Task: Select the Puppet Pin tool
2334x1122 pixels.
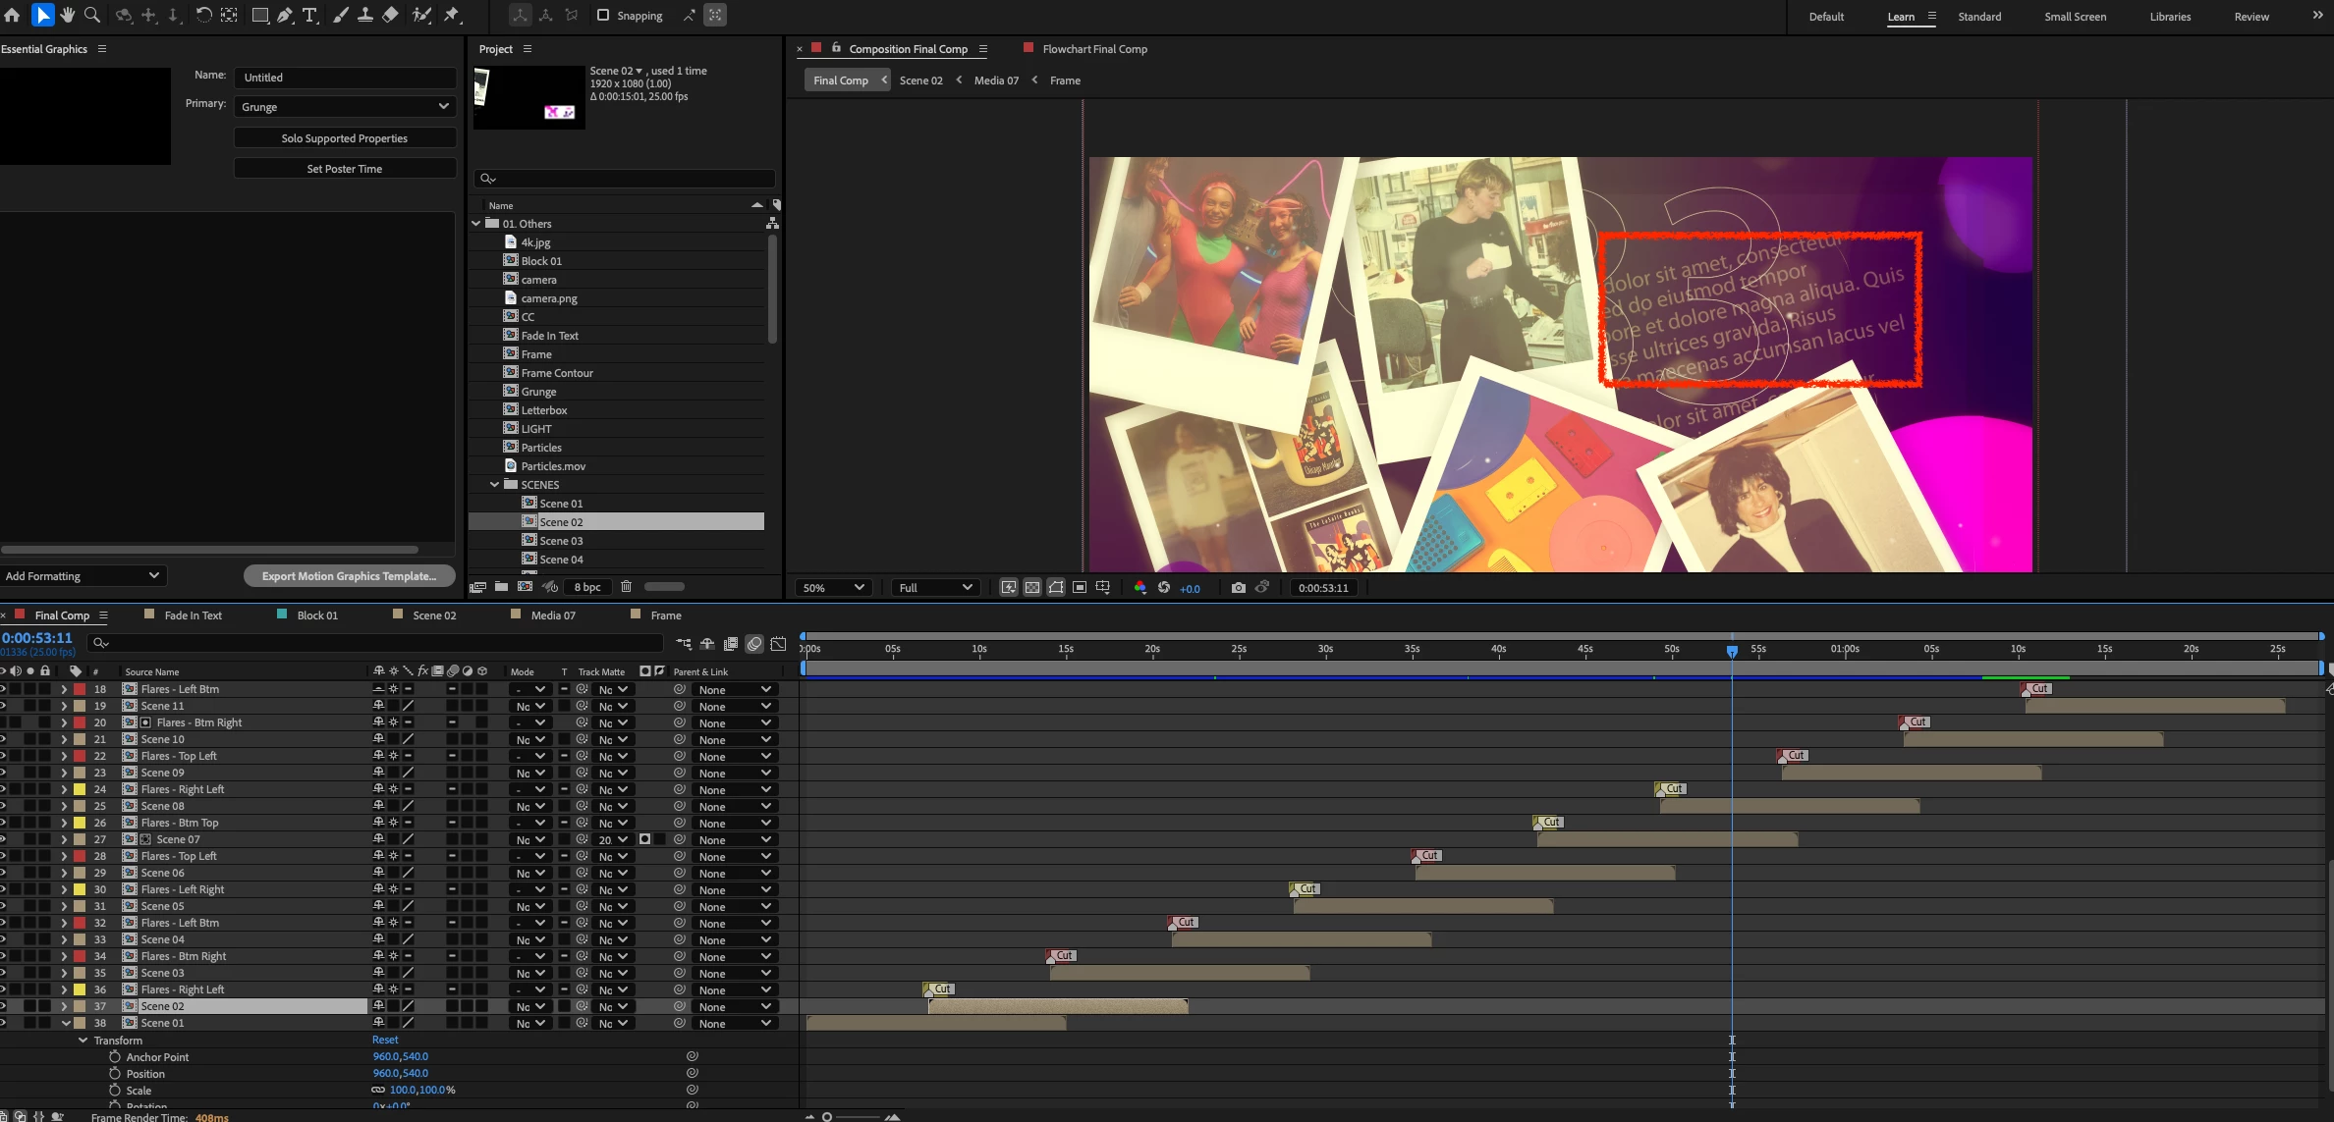Action: pyautogui.click(x=452, y=15)
